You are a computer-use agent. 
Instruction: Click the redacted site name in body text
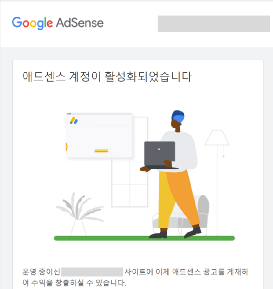pyautogui.click(x=92, y=272)
